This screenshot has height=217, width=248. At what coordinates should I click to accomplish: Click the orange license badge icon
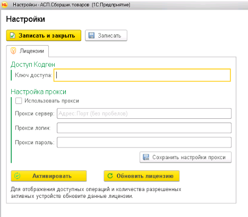tap(13, 51)
